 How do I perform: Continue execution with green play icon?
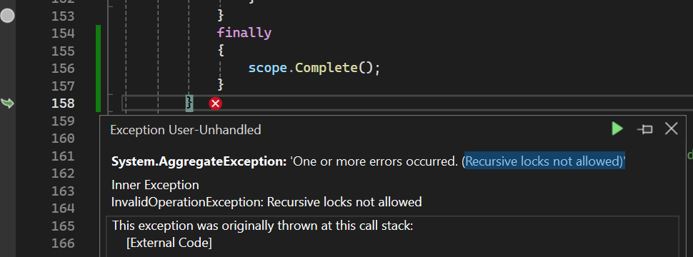pos(617,129)
